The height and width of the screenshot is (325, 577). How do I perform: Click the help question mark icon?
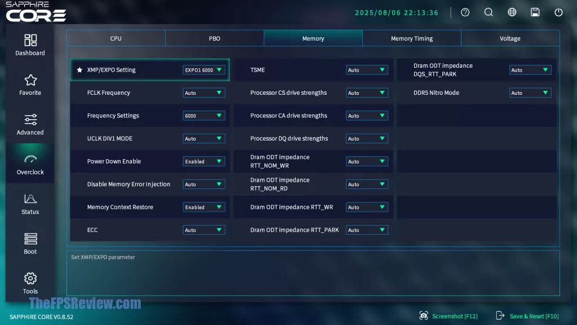click(465, 12)
